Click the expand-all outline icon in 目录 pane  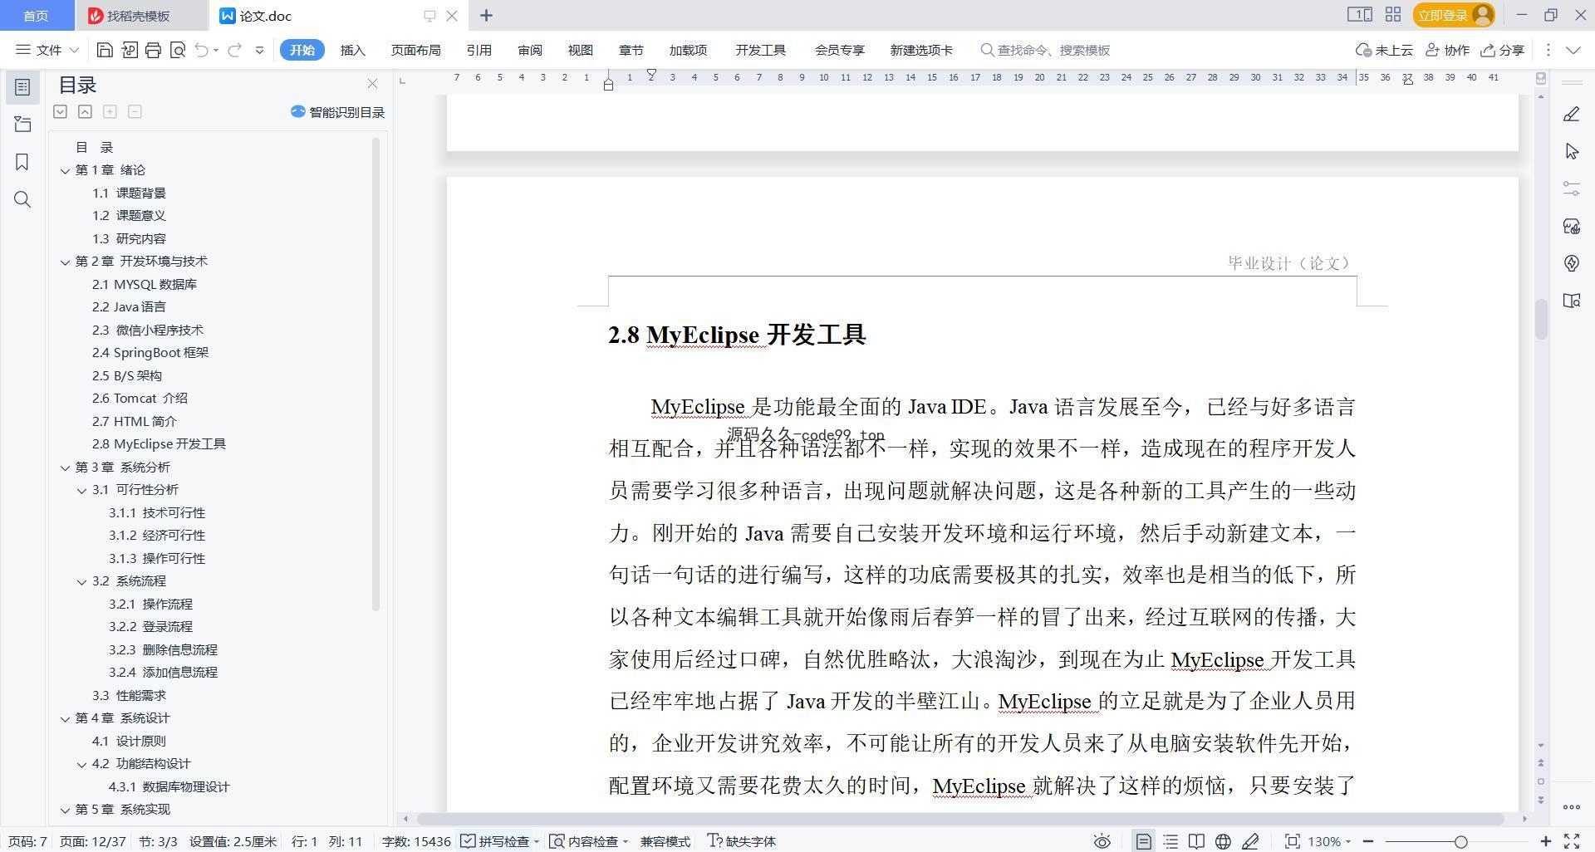60,111
